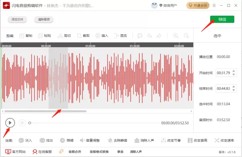
Task: Click the redo arrow icon
Action: click(x=159, y=36)
